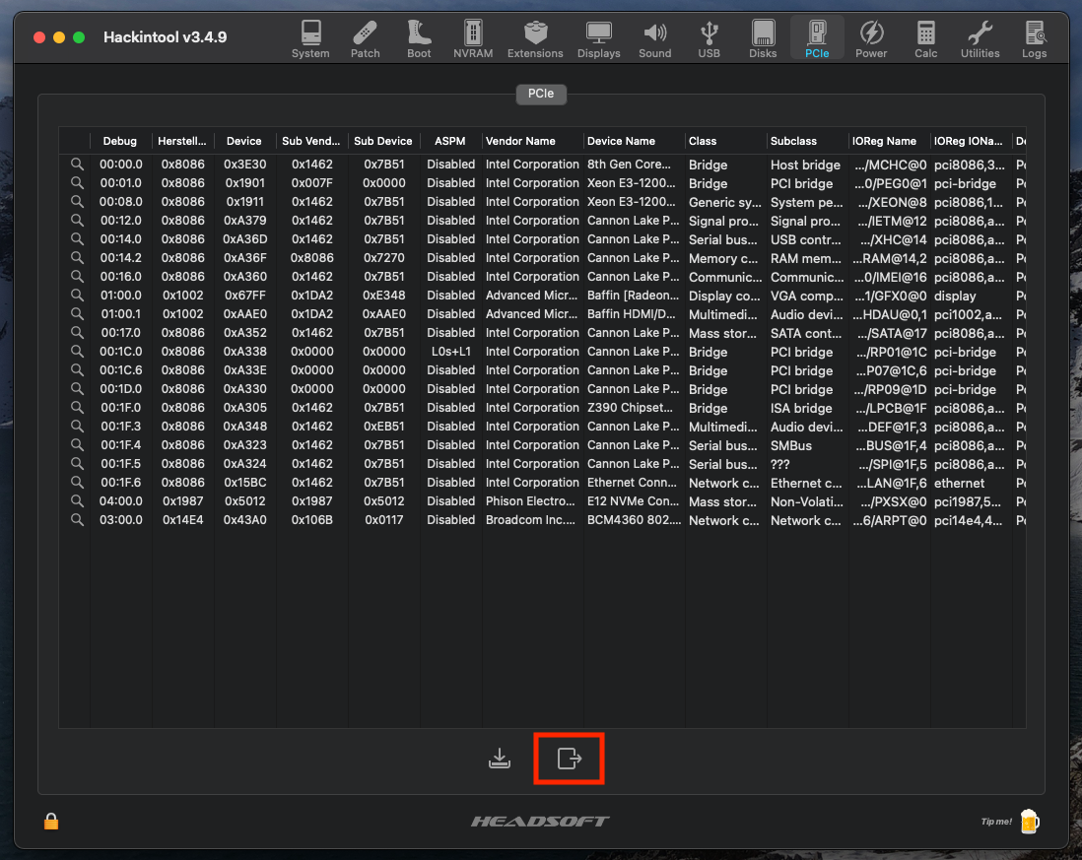
Task: Click the HEADSOFT logo link
Action: pyautogui.click(x=540, y=821)
